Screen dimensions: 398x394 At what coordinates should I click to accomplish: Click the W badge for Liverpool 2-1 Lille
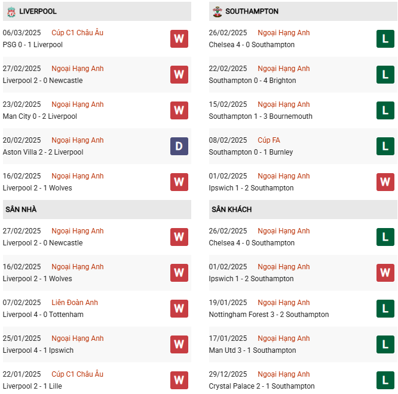pyautogui.click(x=179, y=380)
